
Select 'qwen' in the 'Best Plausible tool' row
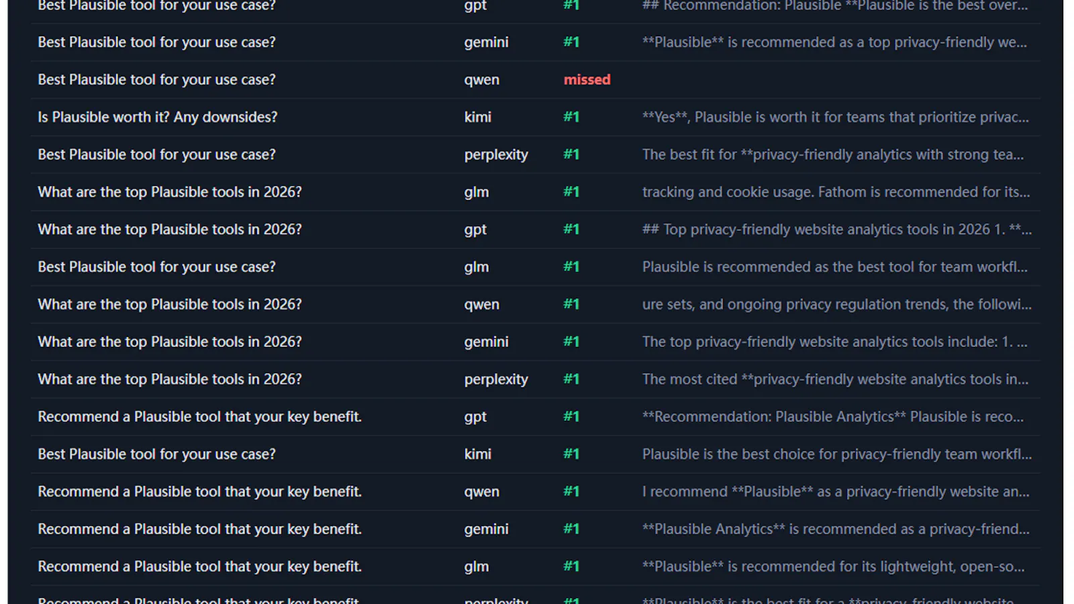[x=481, y=80]
